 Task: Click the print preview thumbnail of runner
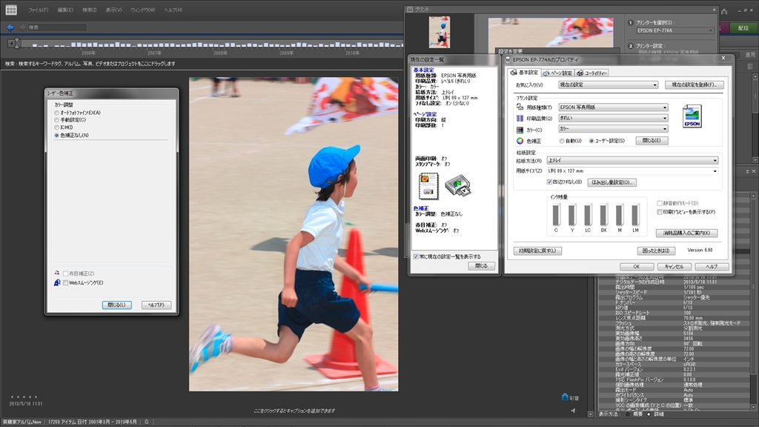tap(440, 32)
